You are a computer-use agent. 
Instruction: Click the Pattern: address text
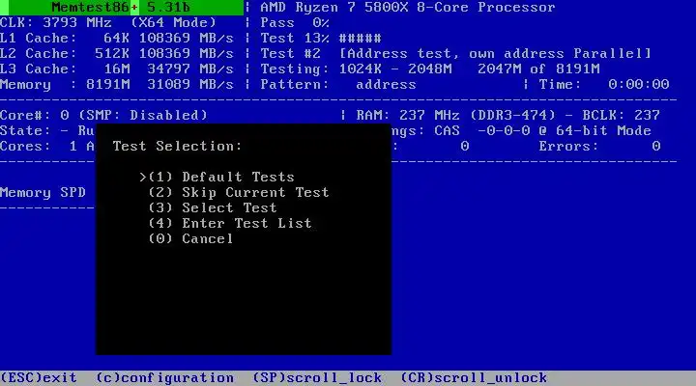tap(338, 85)
